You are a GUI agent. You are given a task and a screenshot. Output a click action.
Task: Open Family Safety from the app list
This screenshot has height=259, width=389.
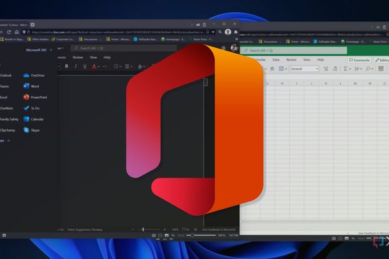click(x=9, y=119)
